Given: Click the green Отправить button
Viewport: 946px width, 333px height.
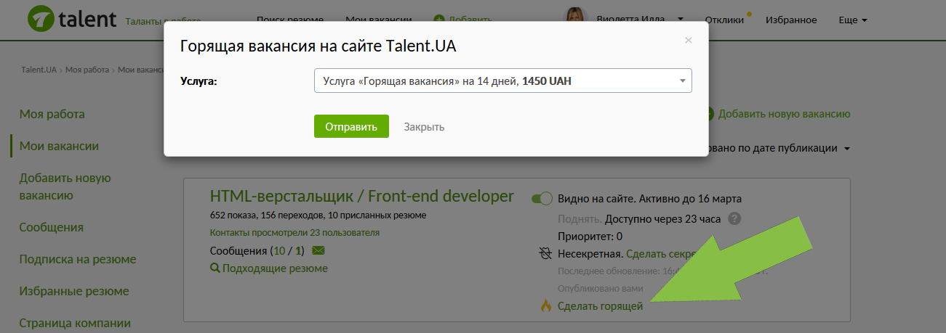Looking at the screenshot, I should 351,127.
